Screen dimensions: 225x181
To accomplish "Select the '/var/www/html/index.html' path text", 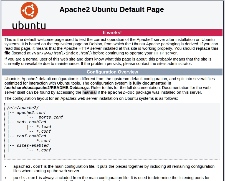I will 61,53.
